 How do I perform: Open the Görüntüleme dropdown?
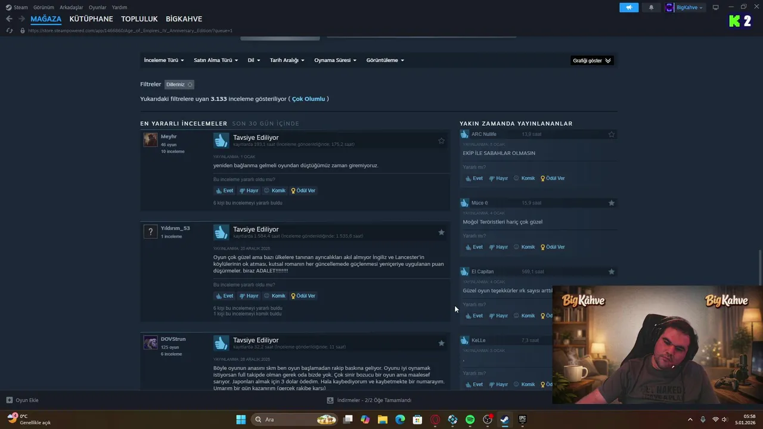click(385, 60)
